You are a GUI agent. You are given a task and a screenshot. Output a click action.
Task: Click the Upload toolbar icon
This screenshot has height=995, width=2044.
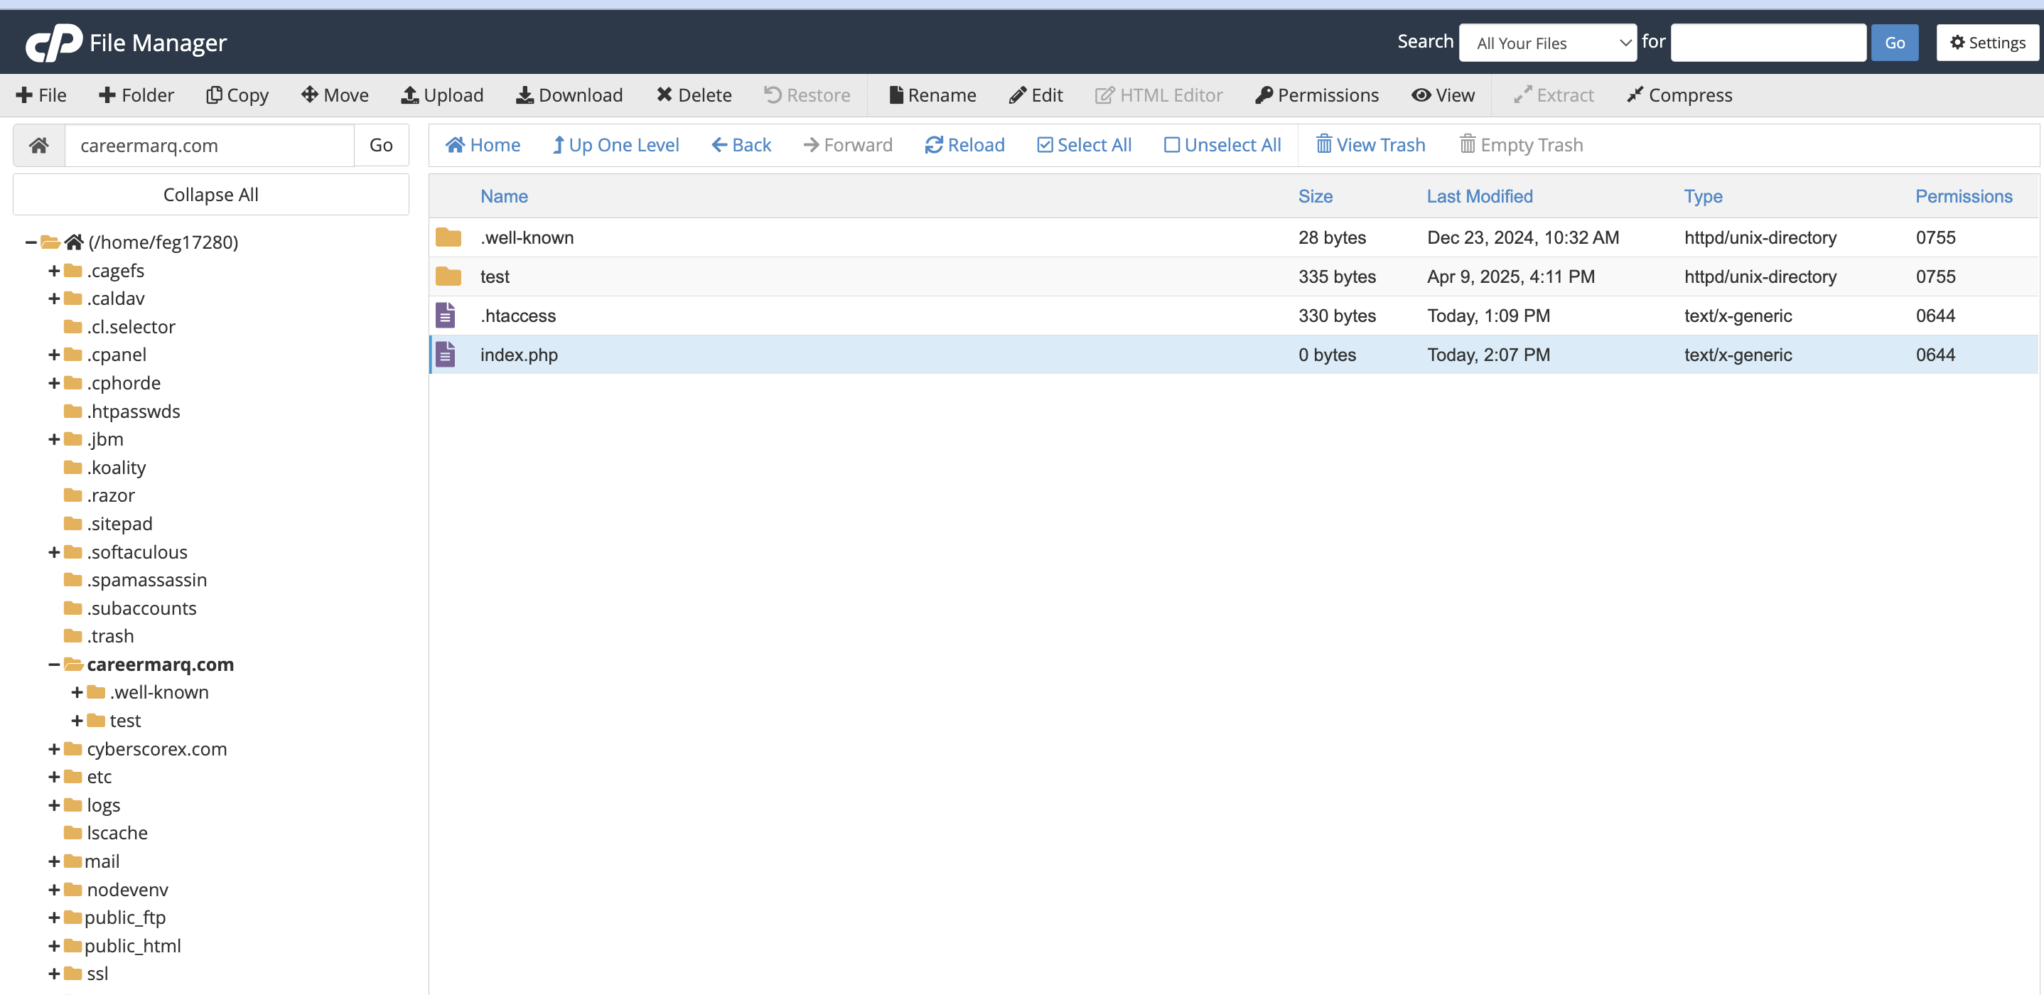[x=409, y=95]
